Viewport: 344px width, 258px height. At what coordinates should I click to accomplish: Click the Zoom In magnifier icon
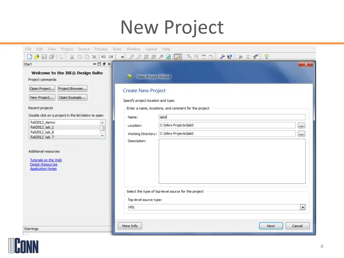(132, 57)
